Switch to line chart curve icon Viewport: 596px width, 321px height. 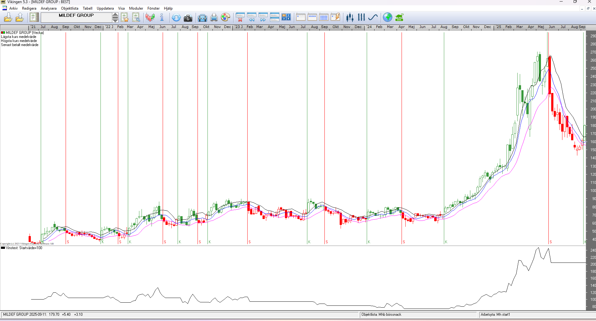[x=373, y=17]
